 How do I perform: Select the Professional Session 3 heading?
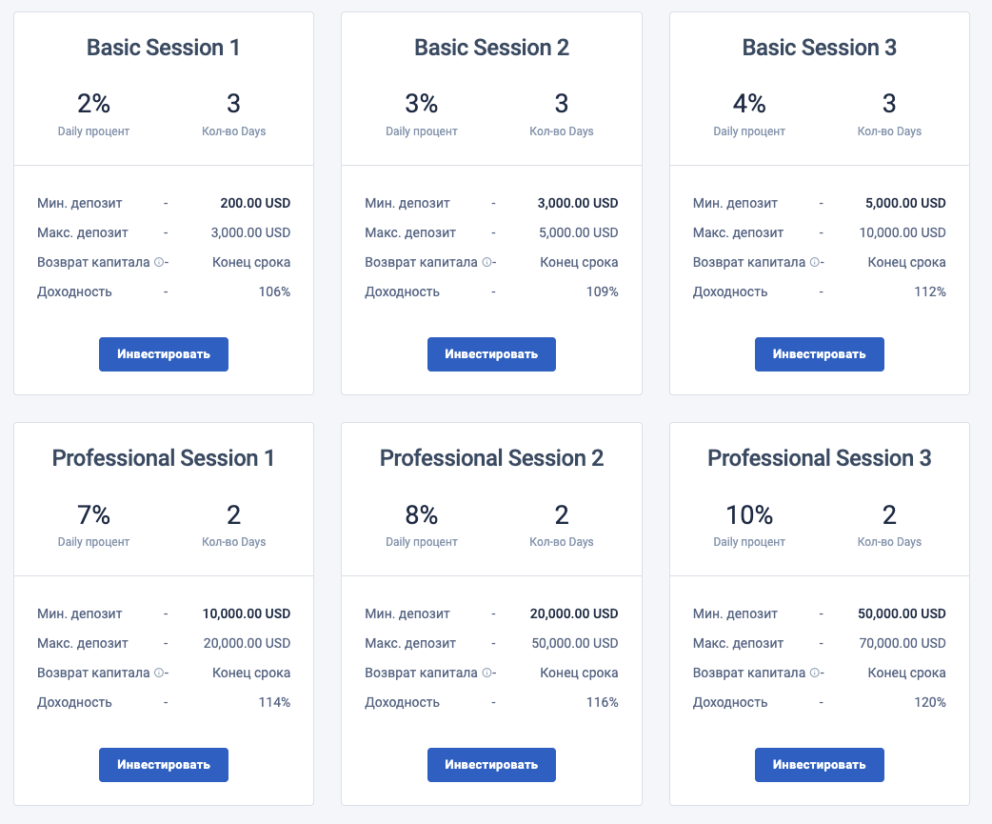819,458
